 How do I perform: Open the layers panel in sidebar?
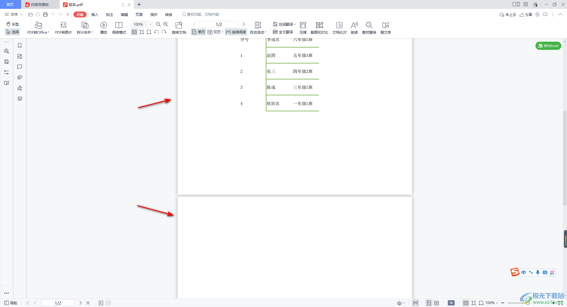tap(20, 99)
